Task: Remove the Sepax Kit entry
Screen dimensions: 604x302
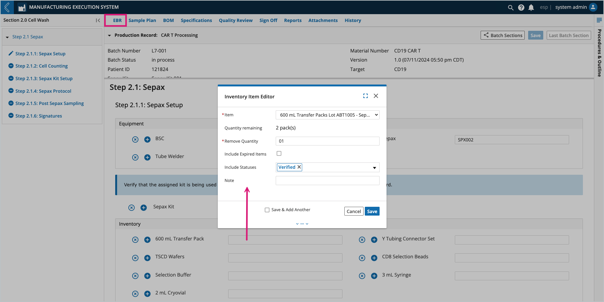Action: (x=132, y=208)
